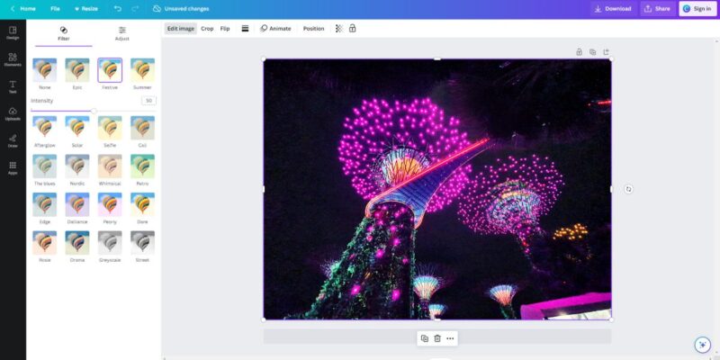Select the Supertree image on canvas

pyautogui.click(x=437, y=189)
